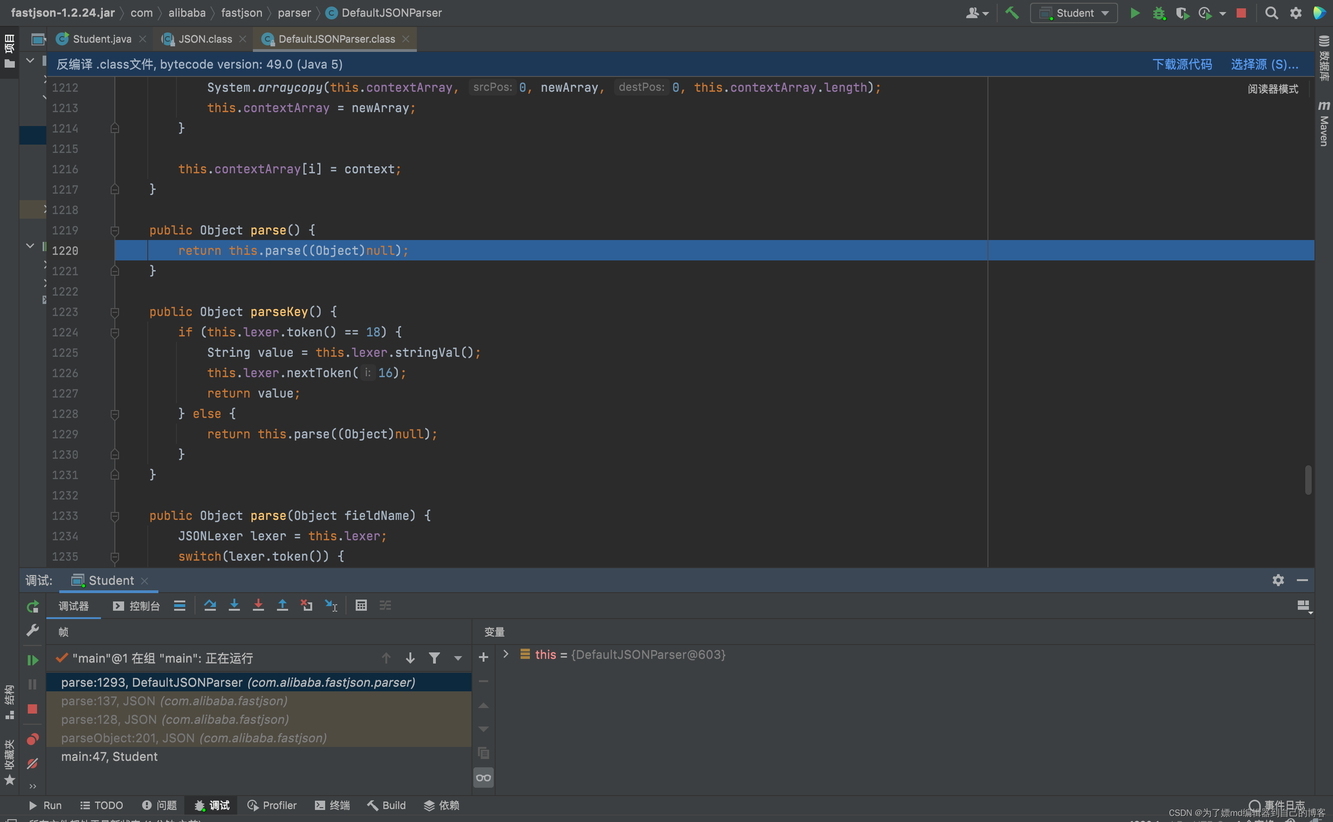This screenshot has width=1333, height=822.
Task: Click the Build project hammer icon
Action: [x=1012, y=13]
